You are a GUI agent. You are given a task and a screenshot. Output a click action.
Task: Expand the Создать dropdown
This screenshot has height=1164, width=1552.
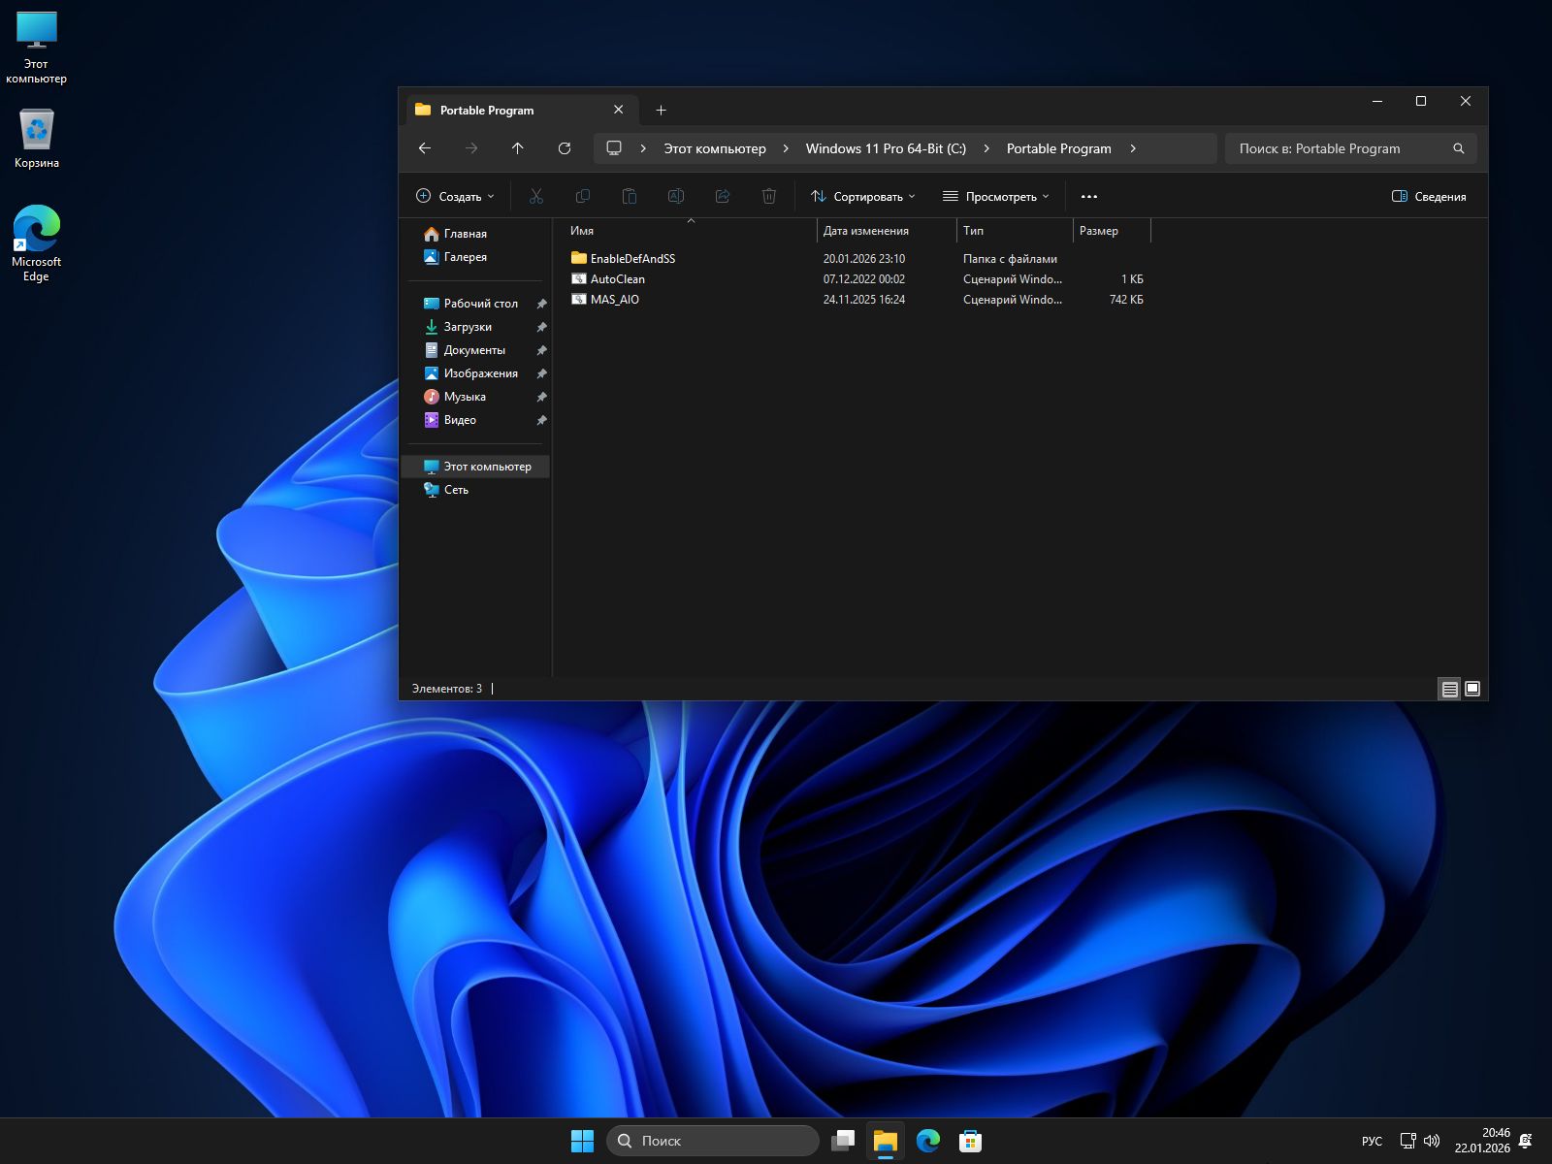[x=455, y=197]
